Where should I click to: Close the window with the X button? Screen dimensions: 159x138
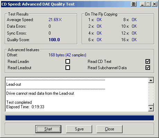154,4
